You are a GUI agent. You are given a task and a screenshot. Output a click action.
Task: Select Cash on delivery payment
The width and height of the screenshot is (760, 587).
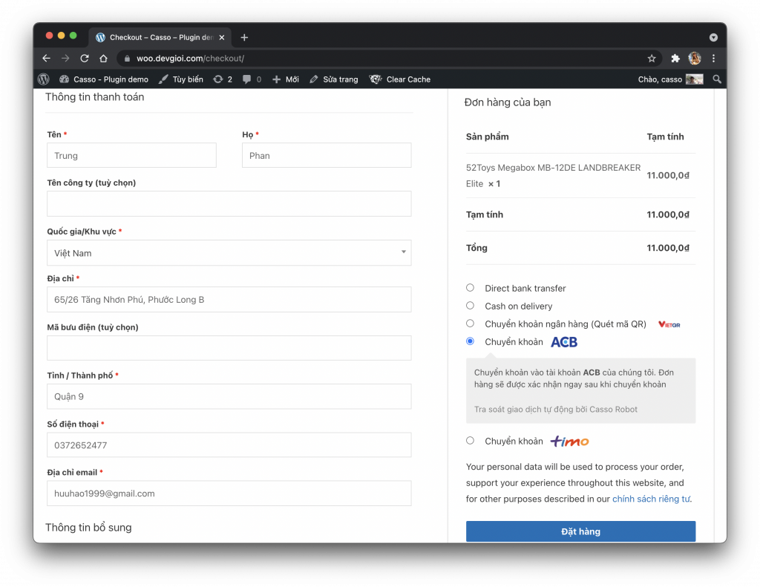coord(470,306)
